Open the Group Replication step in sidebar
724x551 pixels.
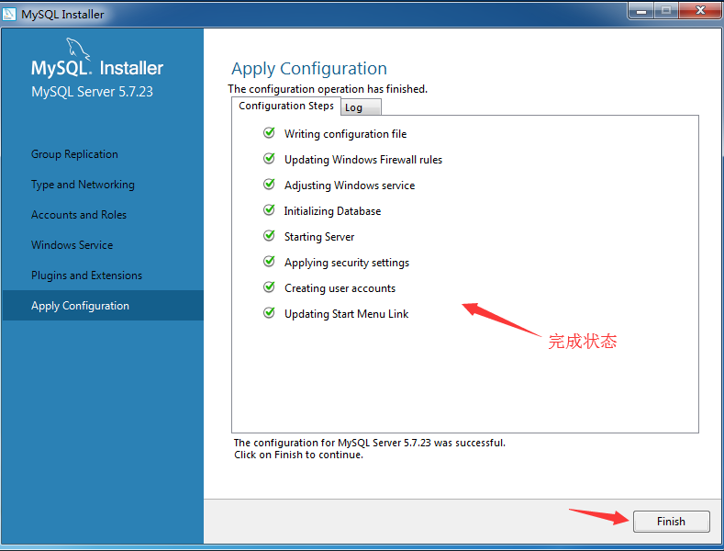[x=74, y=154]
